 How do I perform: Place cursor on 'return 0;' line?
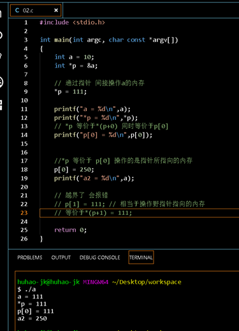pos(70,230)
